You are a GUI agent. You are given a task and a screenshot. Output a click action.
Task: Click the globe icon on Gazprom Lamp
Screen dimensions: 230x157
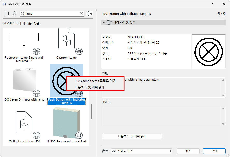click(x=79, y=51)
